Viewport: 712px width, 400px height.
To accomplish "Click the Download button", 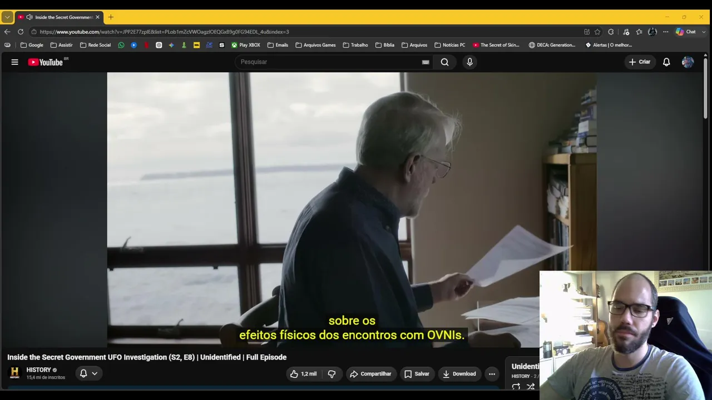I will tap(459, 374).
